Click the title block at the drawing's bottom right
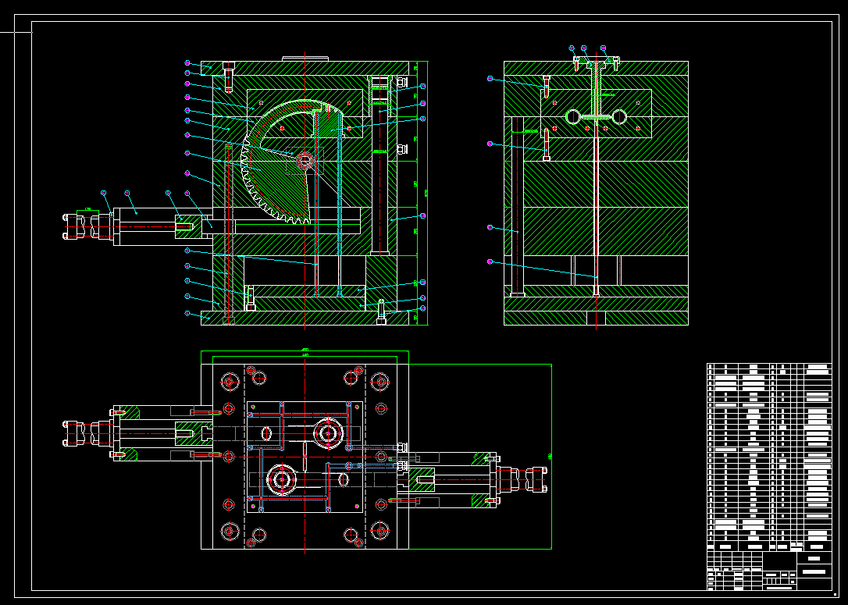848x605 pixels. pos(769,571)
